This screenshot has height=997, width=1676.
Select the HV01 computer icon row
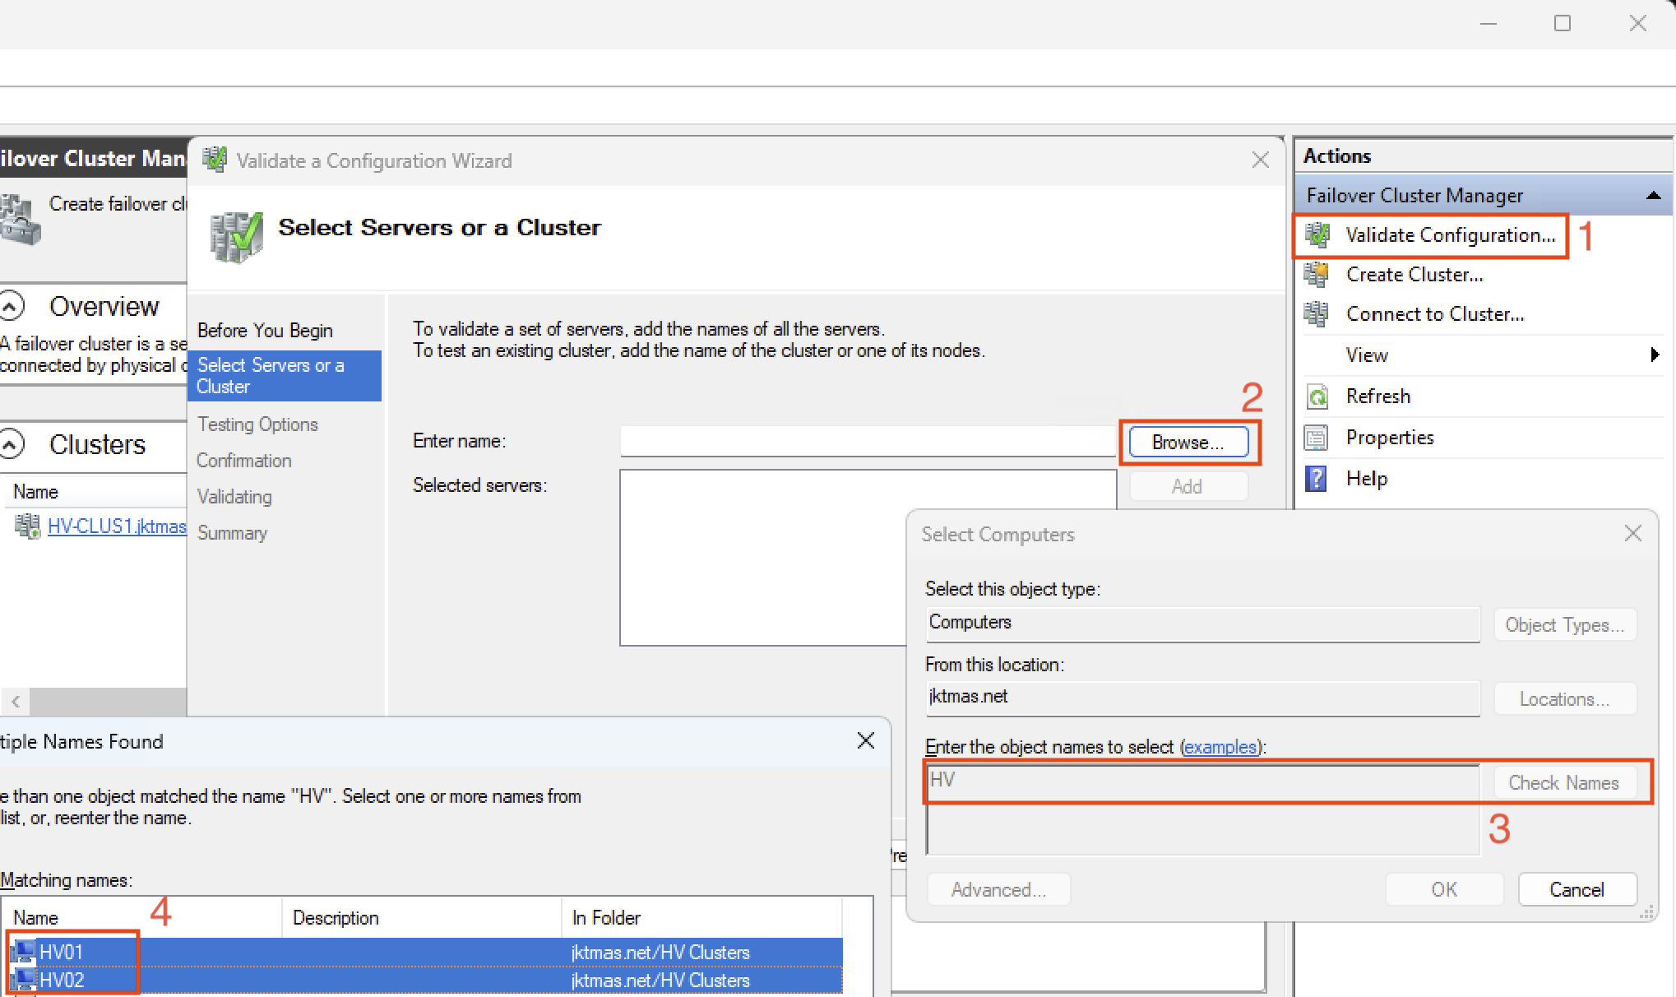[x=25, y=953]
